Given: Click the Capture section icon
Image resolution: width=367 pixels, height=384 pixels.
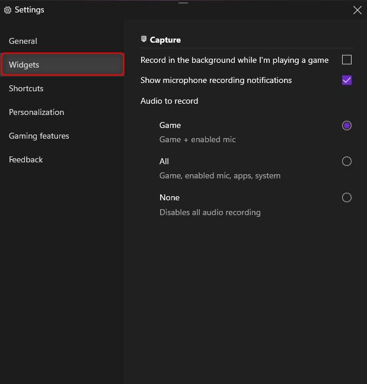Looking at the screenshot, I should pos(144,39).
